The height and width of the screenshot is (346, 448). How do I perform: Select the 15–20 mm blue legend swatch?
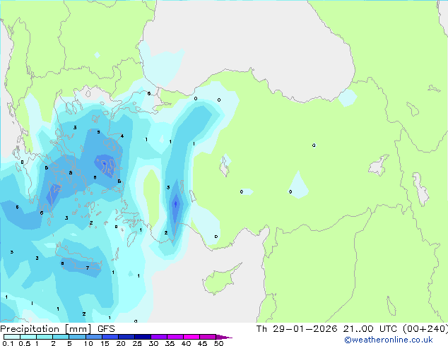(x=110, y=337)
